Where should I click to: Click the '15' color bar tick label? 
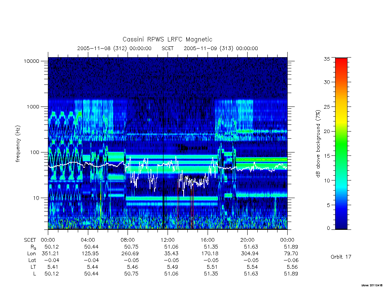327,156
